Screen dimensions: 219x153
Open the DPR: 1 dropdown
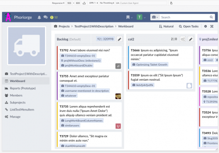(93, 3)
